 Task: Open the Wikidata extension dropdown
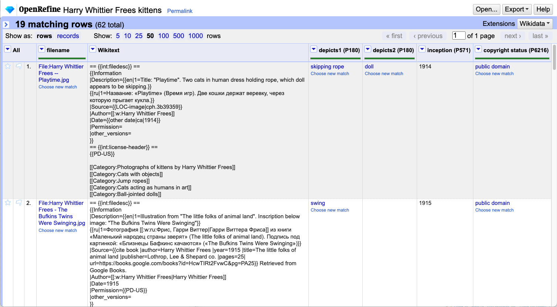click(x=535, y=23)
